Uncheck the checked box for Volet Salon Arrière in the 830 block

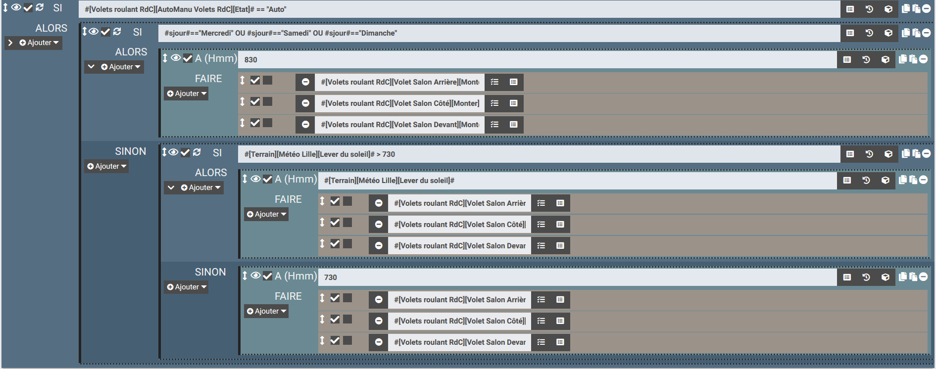pyautogui.click(x=255, y=80)
